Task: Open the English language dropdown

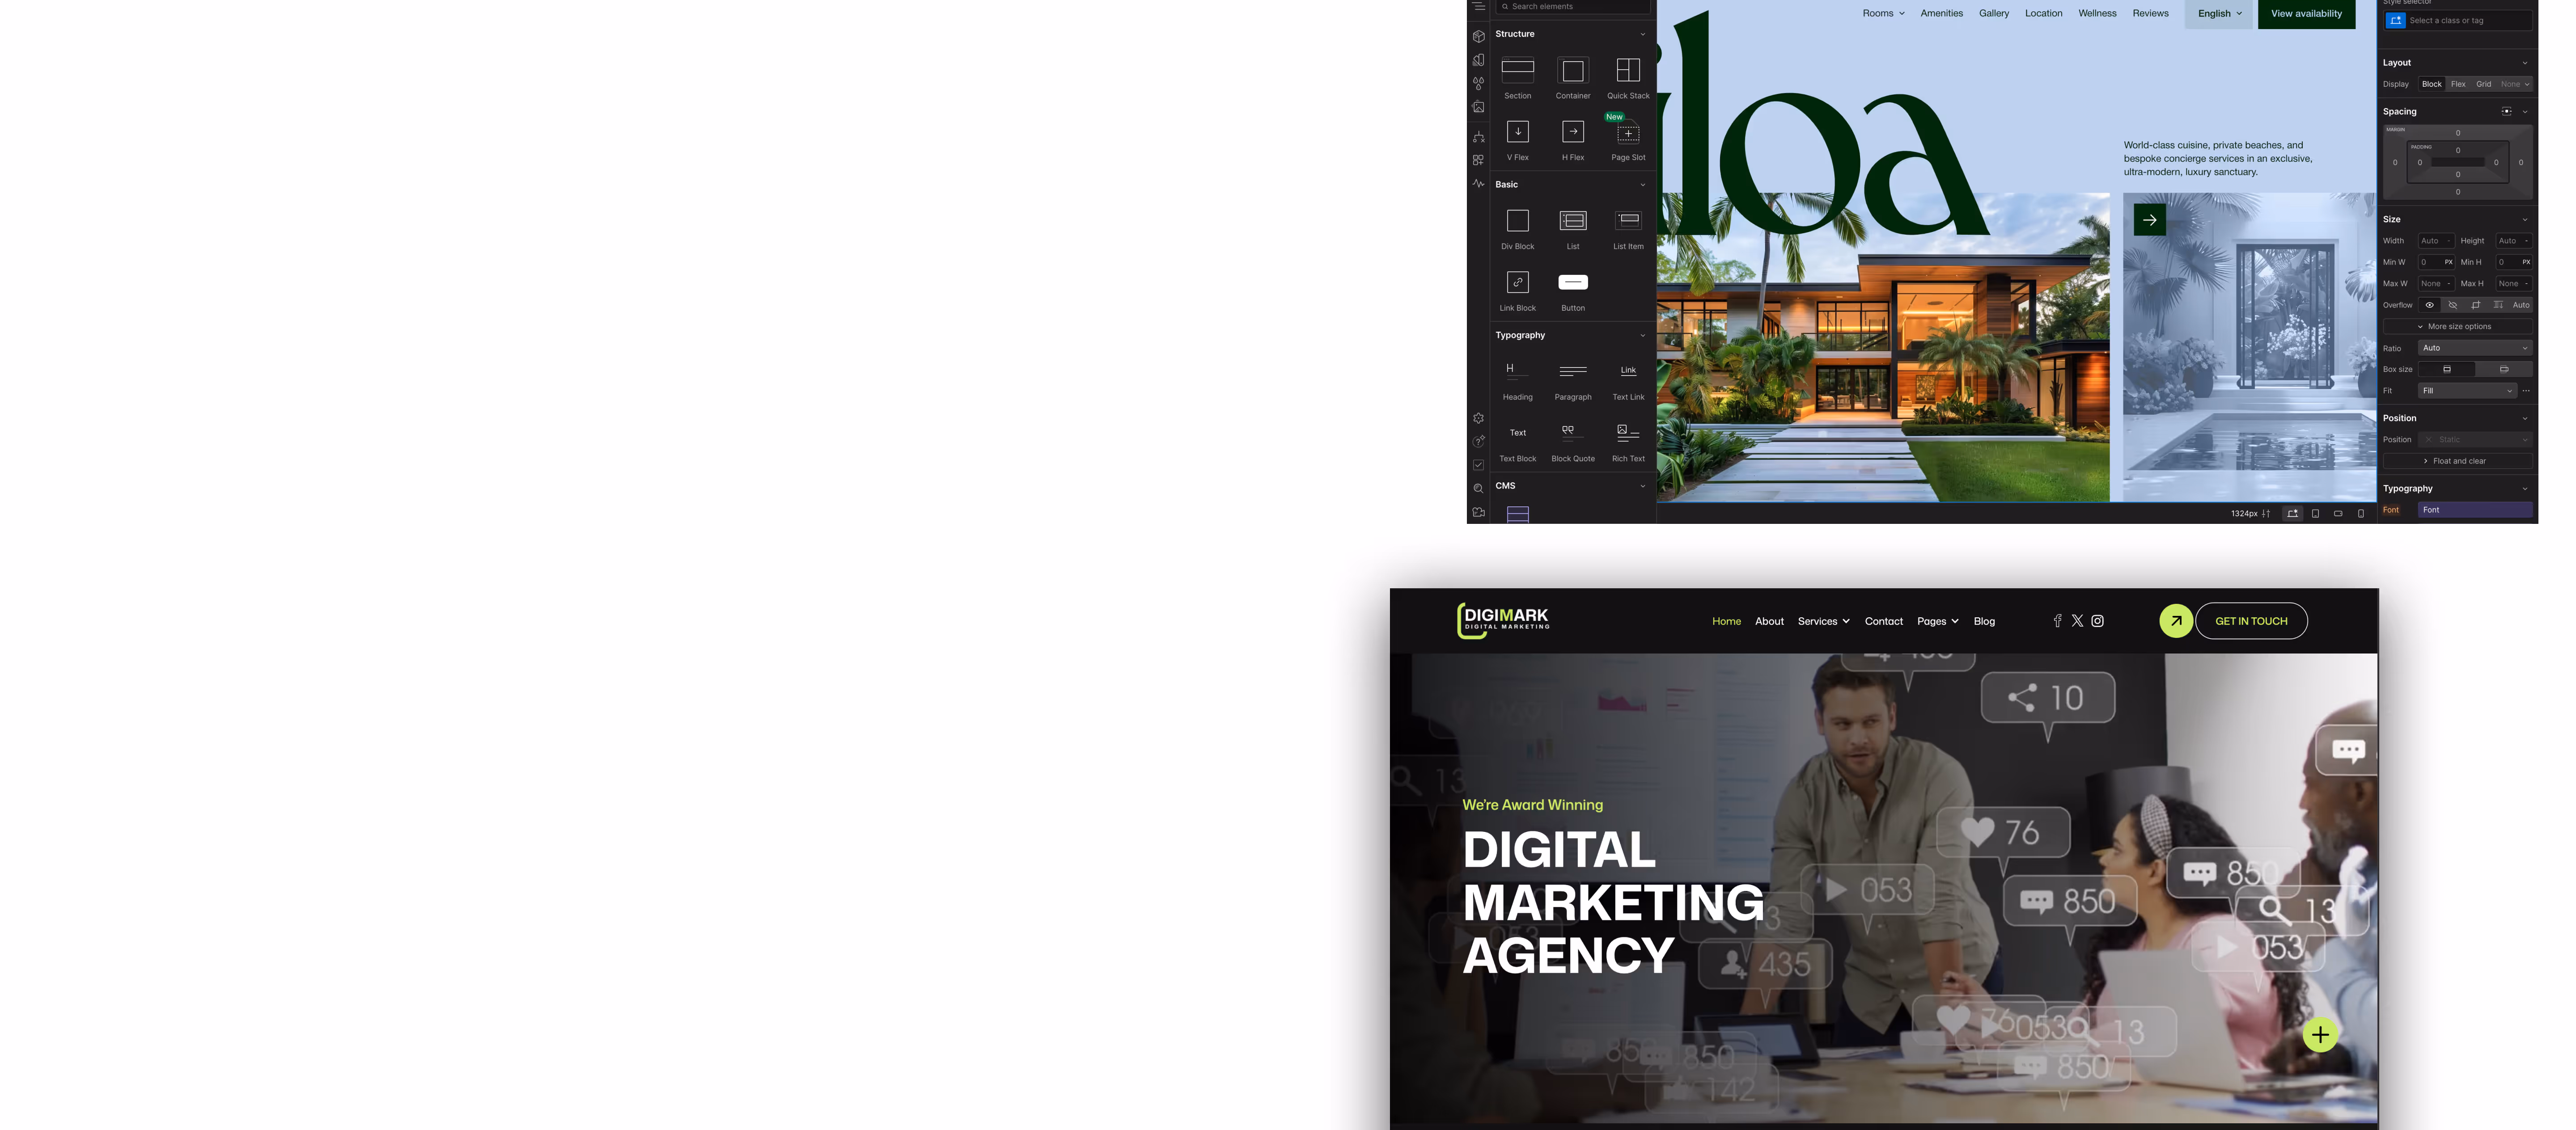Action: point(2219,14)
